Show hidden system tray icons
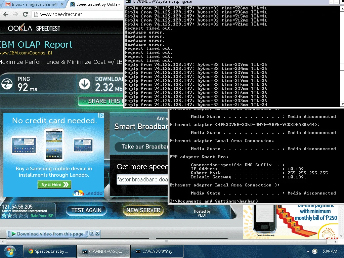The image size is (344, 258). point(308,251)
